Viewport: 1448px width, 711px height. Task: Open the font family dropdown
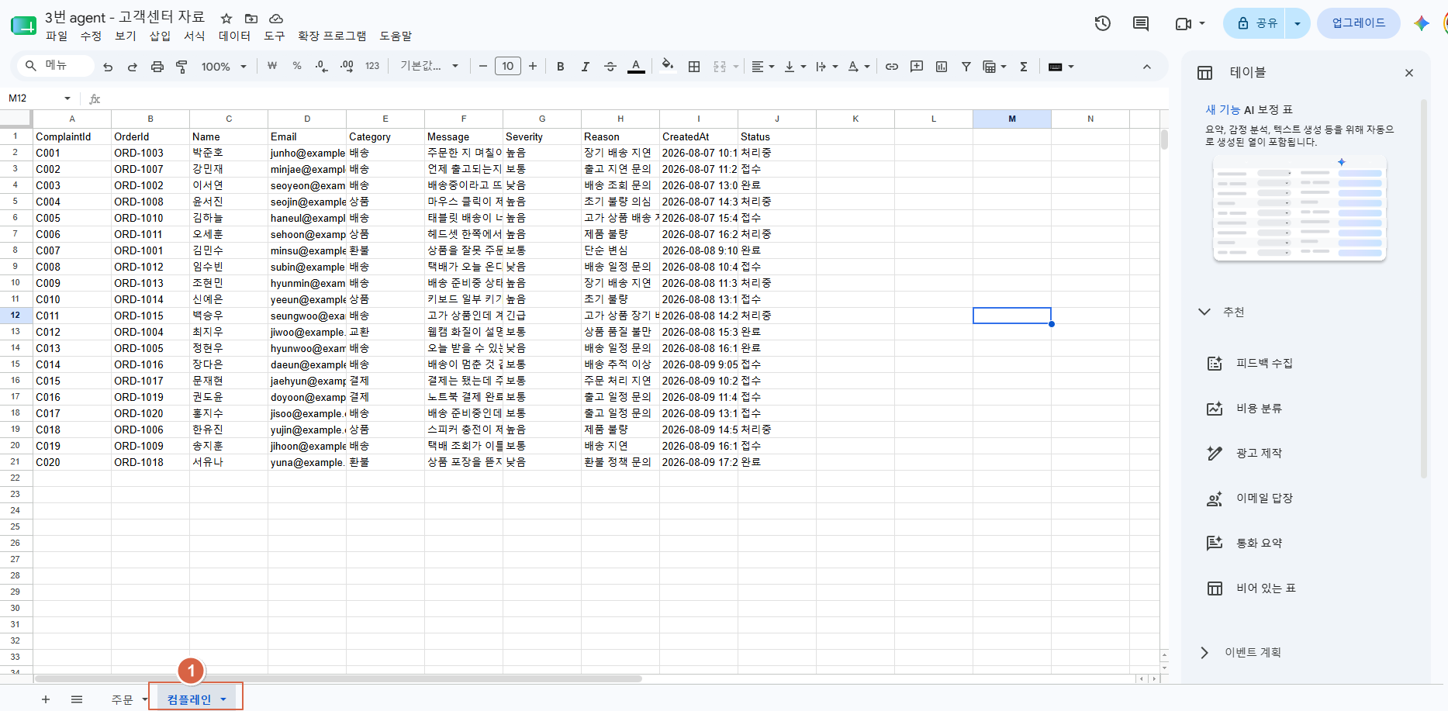click(x=429, y=67)
